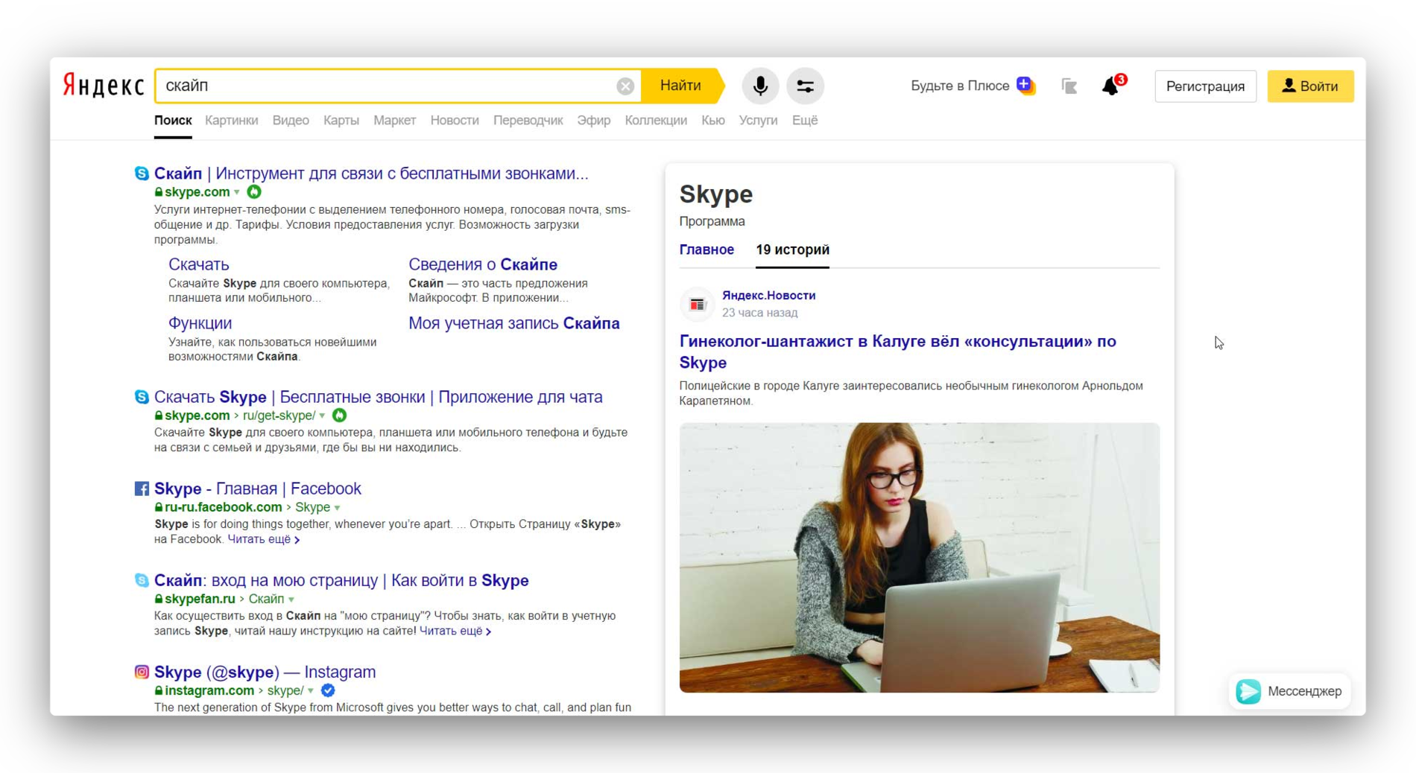Expand 'Читать ещё' on the skypefan.ru result
This screenshot has height=773, width=1416.
tap(455, 631)
